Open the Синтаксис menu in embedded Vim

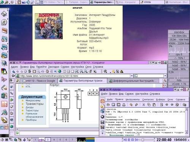pos(148,100)
